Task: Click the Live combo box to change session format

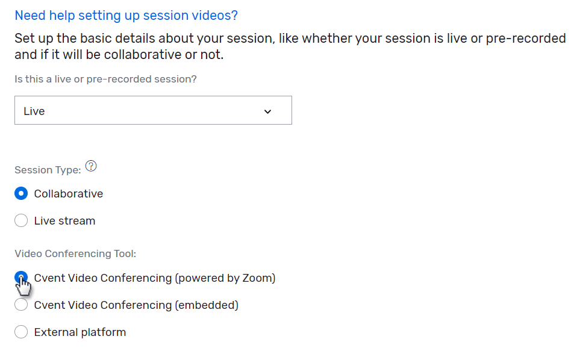Action: pyautogui.click(x=153, y=110)
